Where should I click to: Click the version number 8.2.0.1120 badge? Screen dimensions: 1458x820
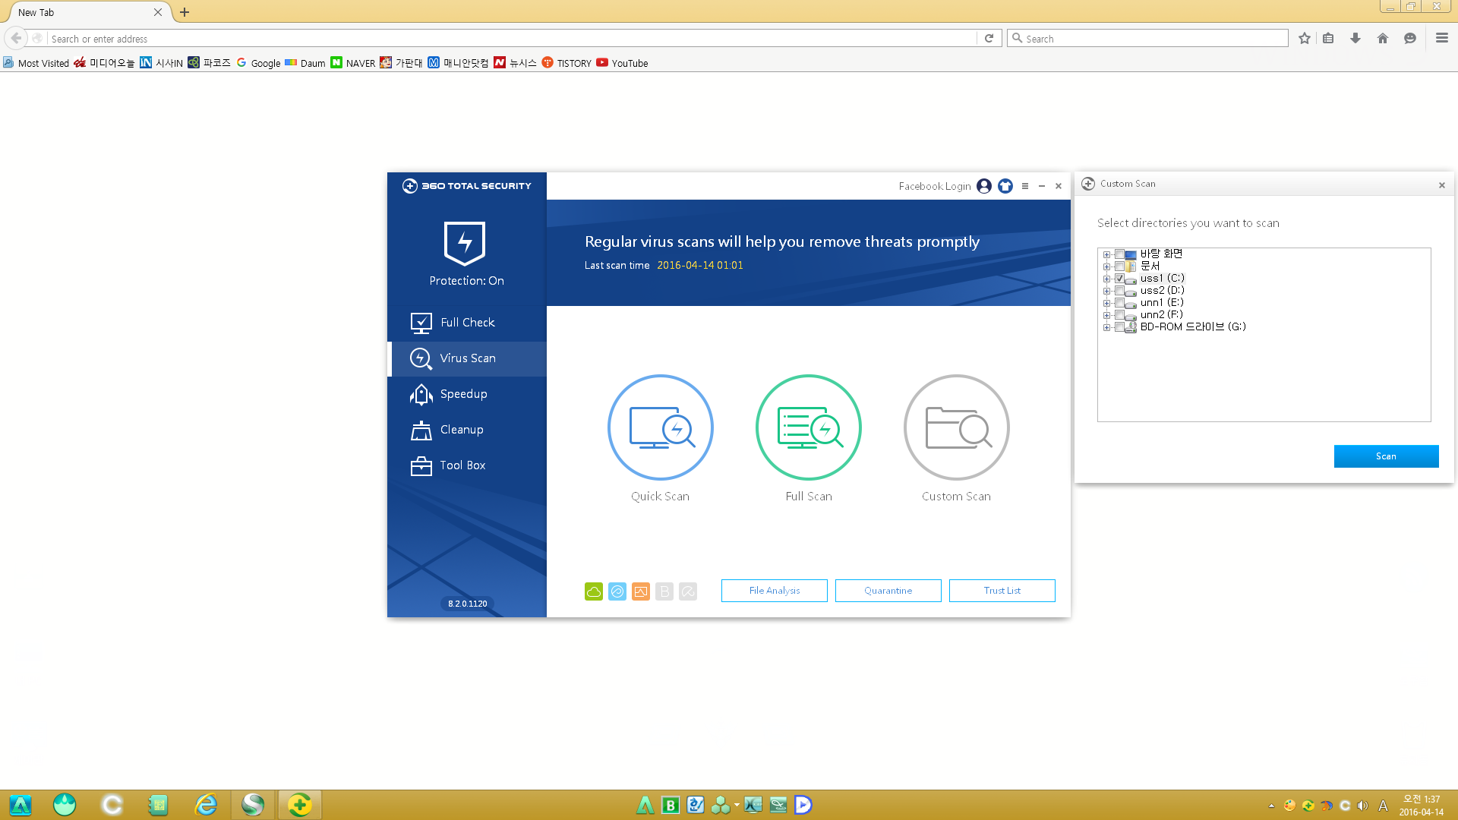click(467, 604)
